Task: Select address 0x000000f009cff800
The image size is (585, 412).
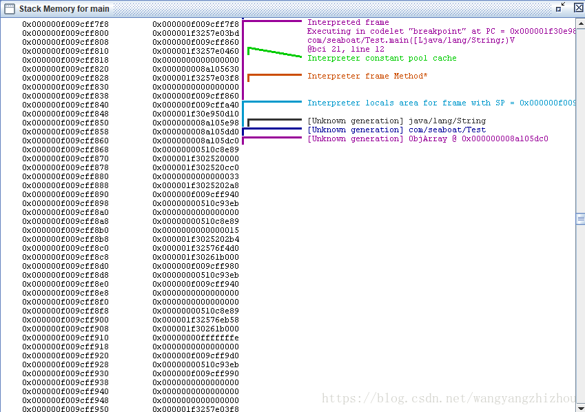Action: click(x=65, y=33)
